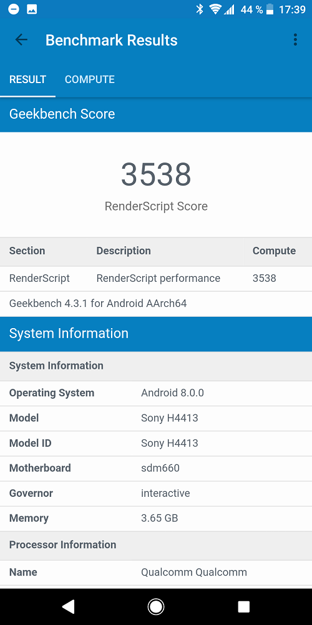Open the three-dot overflow menu
312x625 pixels.
[x=295, y=39]
